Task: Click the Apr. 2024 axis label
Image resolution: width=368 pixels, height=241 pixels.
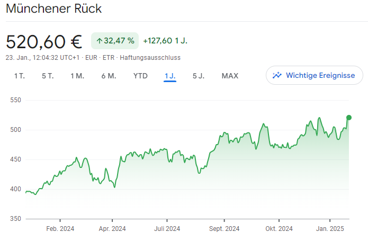Action: tap(112, 229)
